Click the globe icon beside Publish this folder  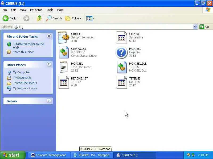pos(9,44)
